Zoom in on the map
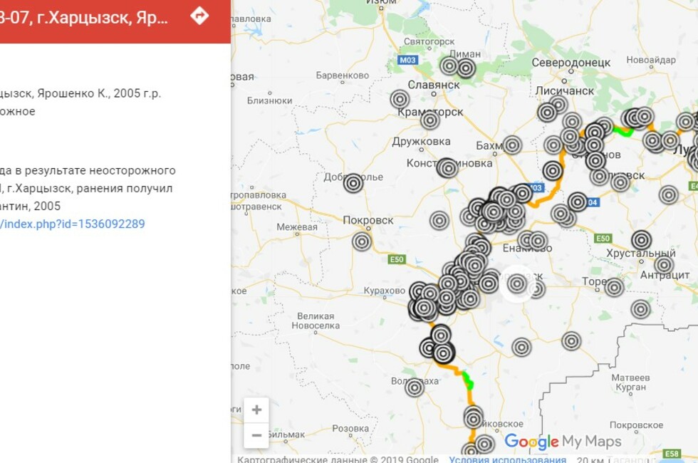Viewport: 698px width, 463px height. click(256, 410)
